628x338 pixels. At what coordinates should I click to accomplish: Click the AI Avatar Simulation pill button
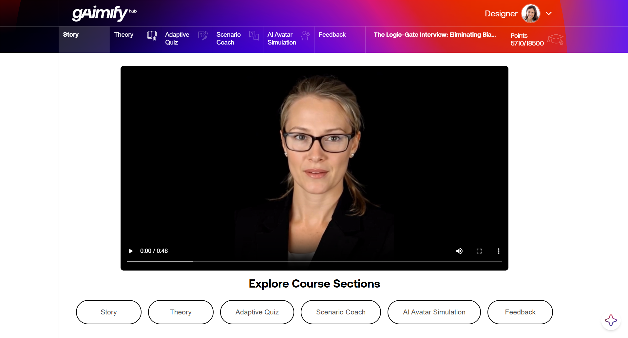(x=434, y=312)
